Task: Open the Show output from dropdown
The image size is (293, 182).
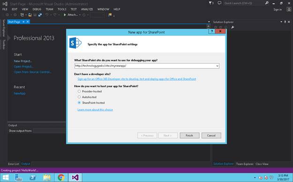Action: pyautogui.click(x=50, y=131)
